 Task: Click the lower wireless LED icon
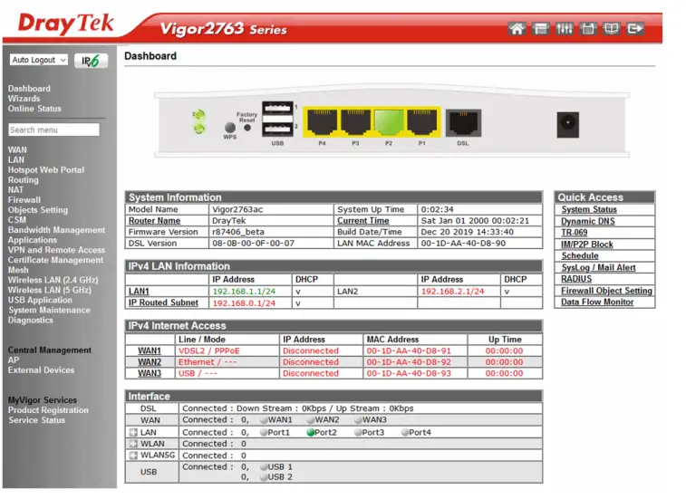click(199, 129)
